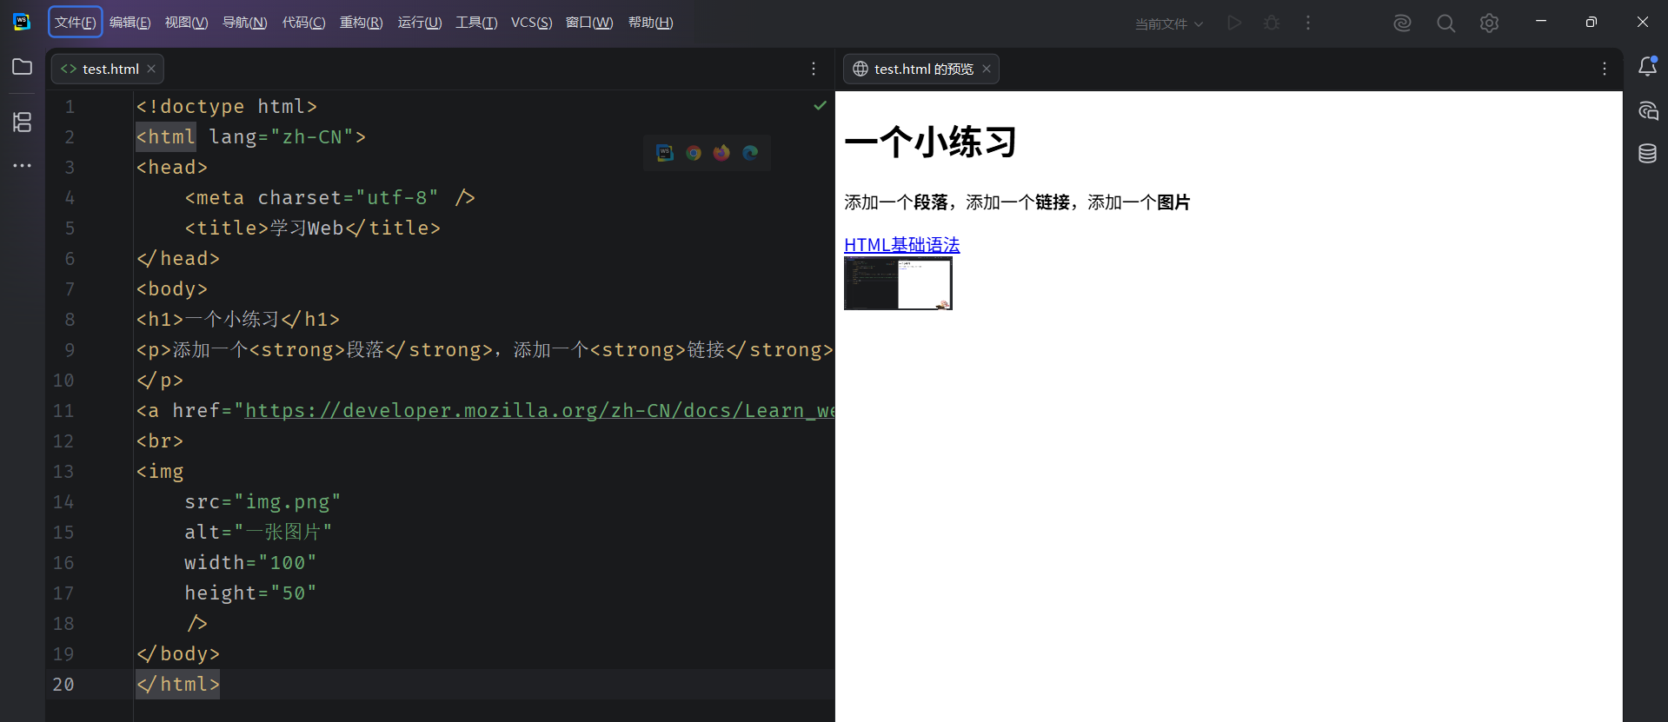
Task: Debug the current file
Action: pos(1272,23)
